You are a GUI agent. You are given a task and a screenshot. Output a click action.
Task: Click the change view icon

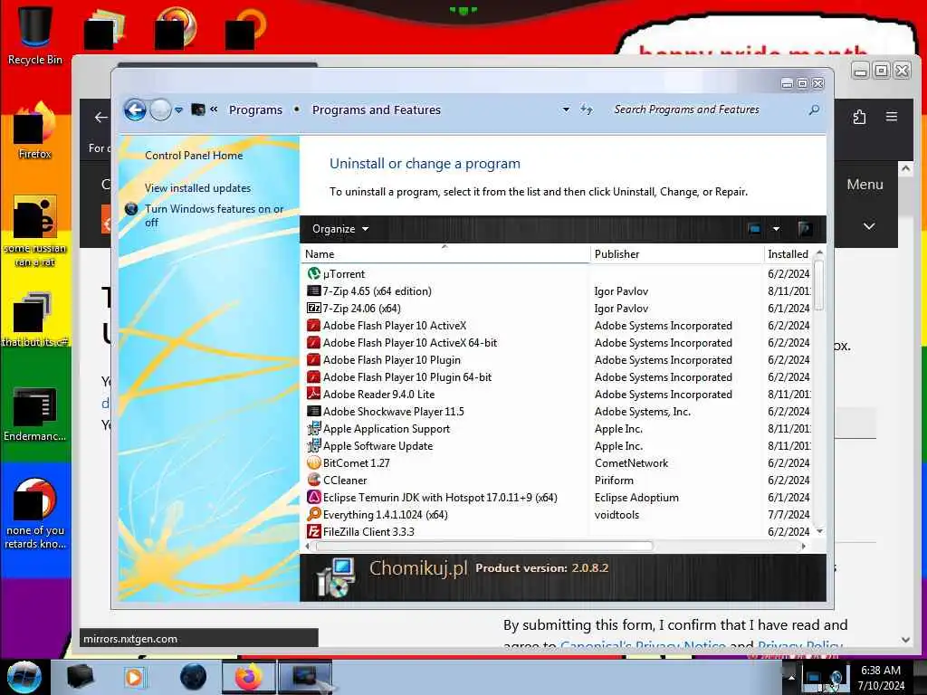[x=754, y=229]
